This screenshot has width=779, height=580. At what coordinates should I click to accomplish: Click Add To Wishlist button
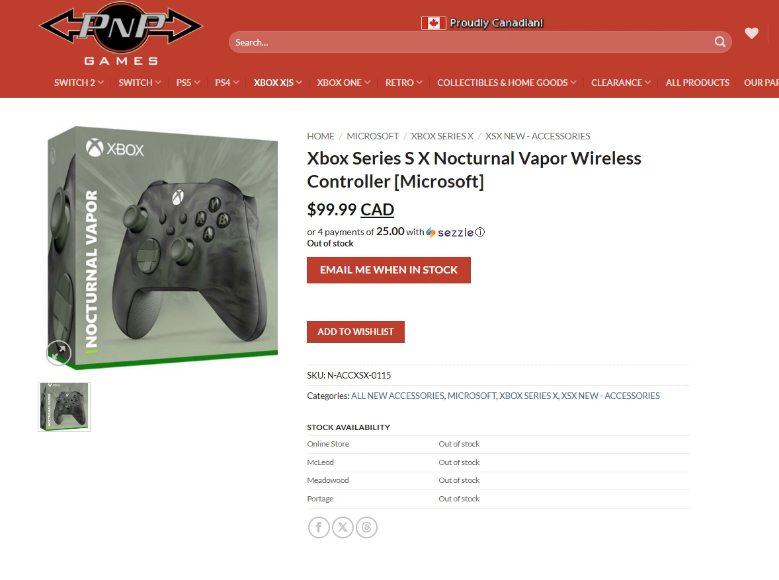(356, 332)
